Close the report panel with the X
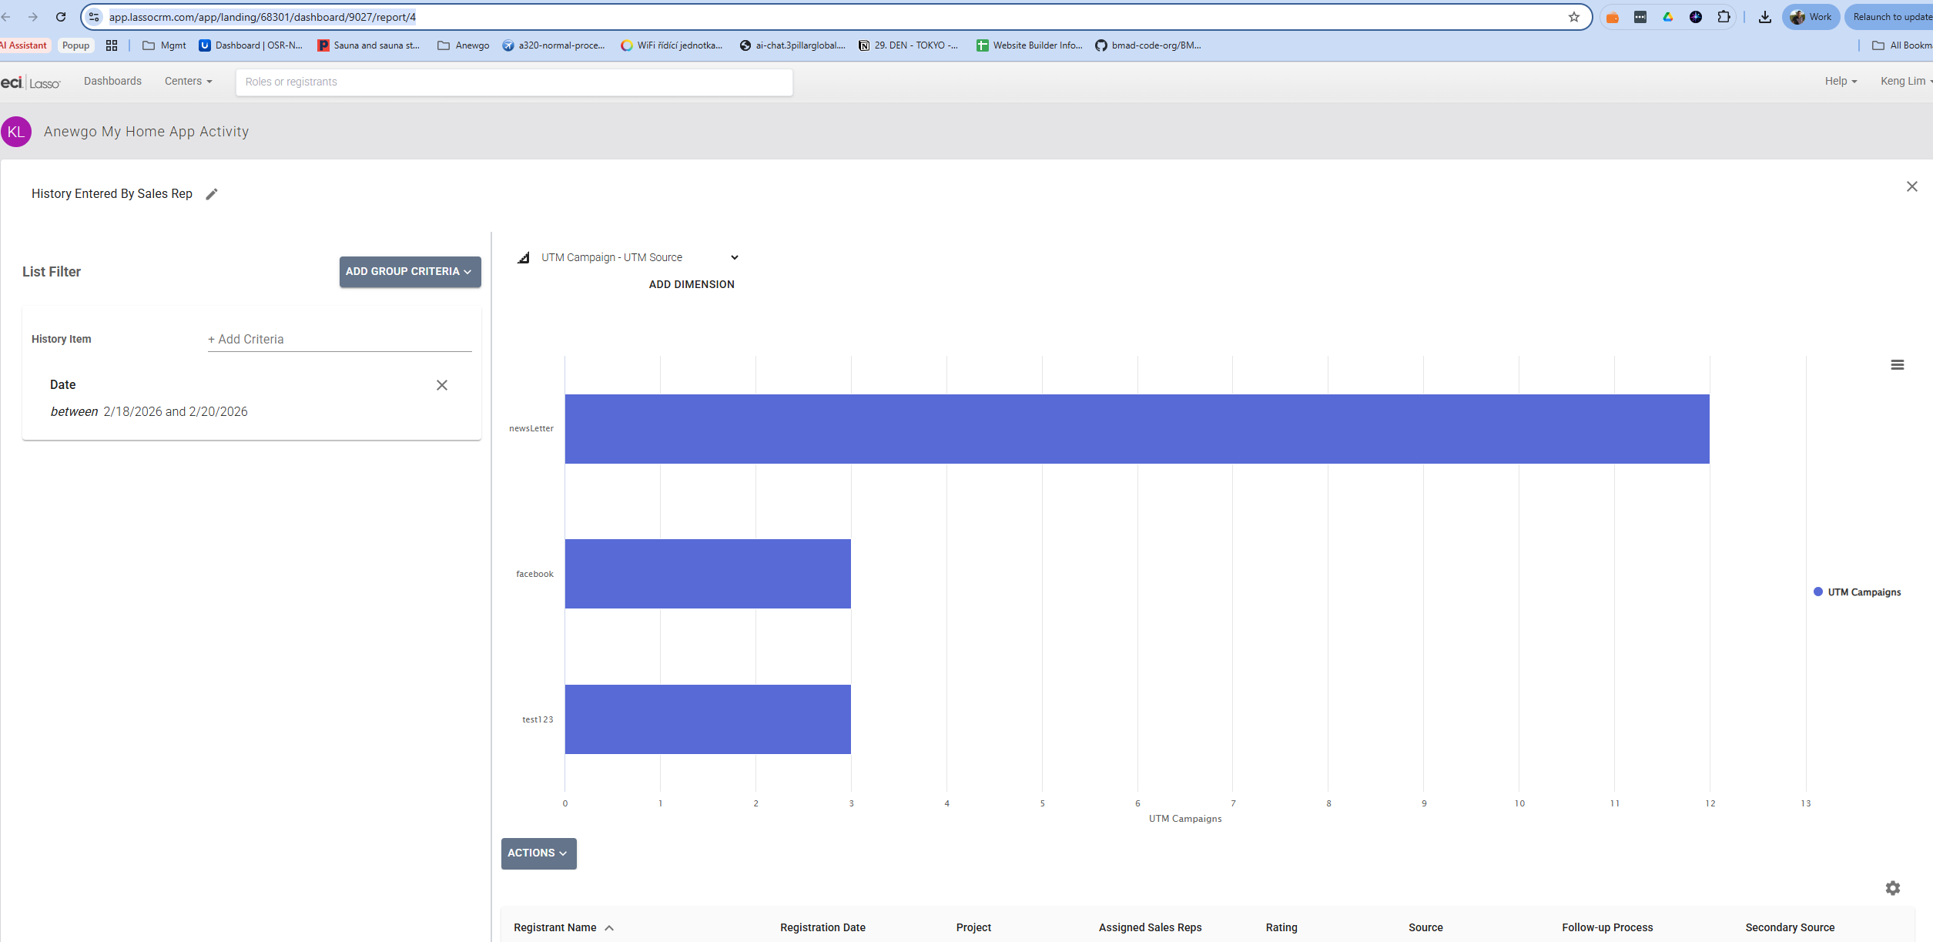Viewport: 1933px width, 942px height. [1911, 187]
